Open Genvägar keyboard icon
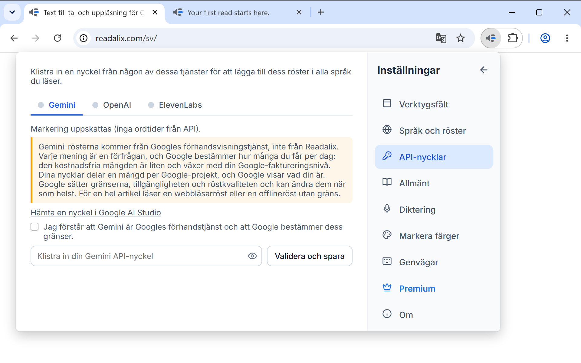This screenshot has width=581, height=363. [x=387, y=261]
